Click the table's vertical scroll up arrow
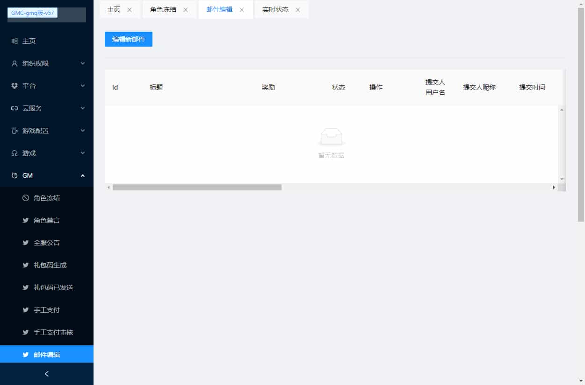Viewport: 585px width, 385px height. pos(562,110)
